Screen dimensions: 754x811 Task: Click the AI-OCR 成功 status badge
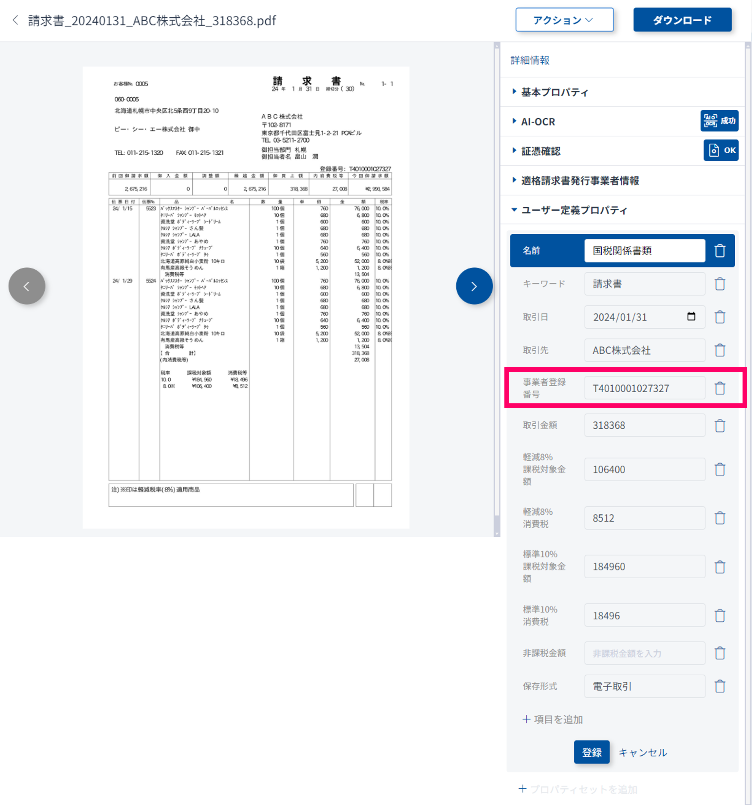(719, 121)
